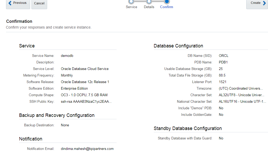
Task: Select the Confirm step label
Action: (x=167, y=7)
